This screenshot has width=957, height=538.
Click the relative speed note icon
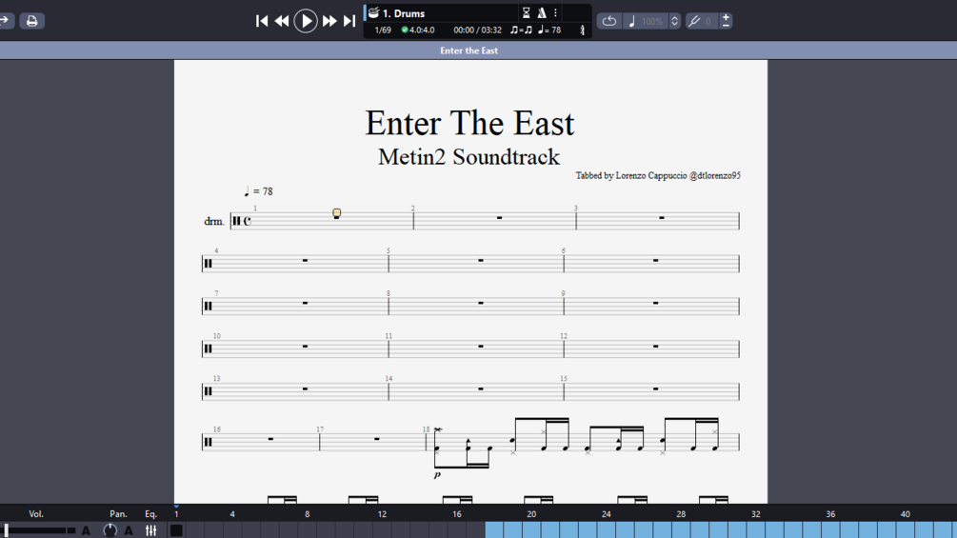[631, 21]
